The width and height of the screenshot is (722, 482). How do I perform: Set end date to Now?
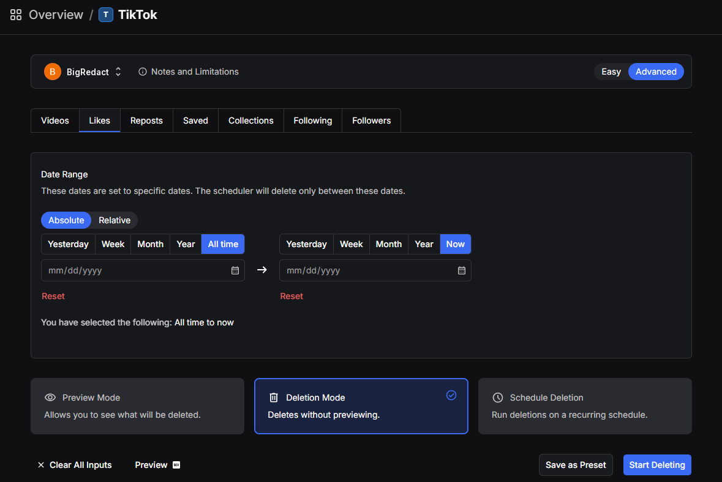[456, 244]
